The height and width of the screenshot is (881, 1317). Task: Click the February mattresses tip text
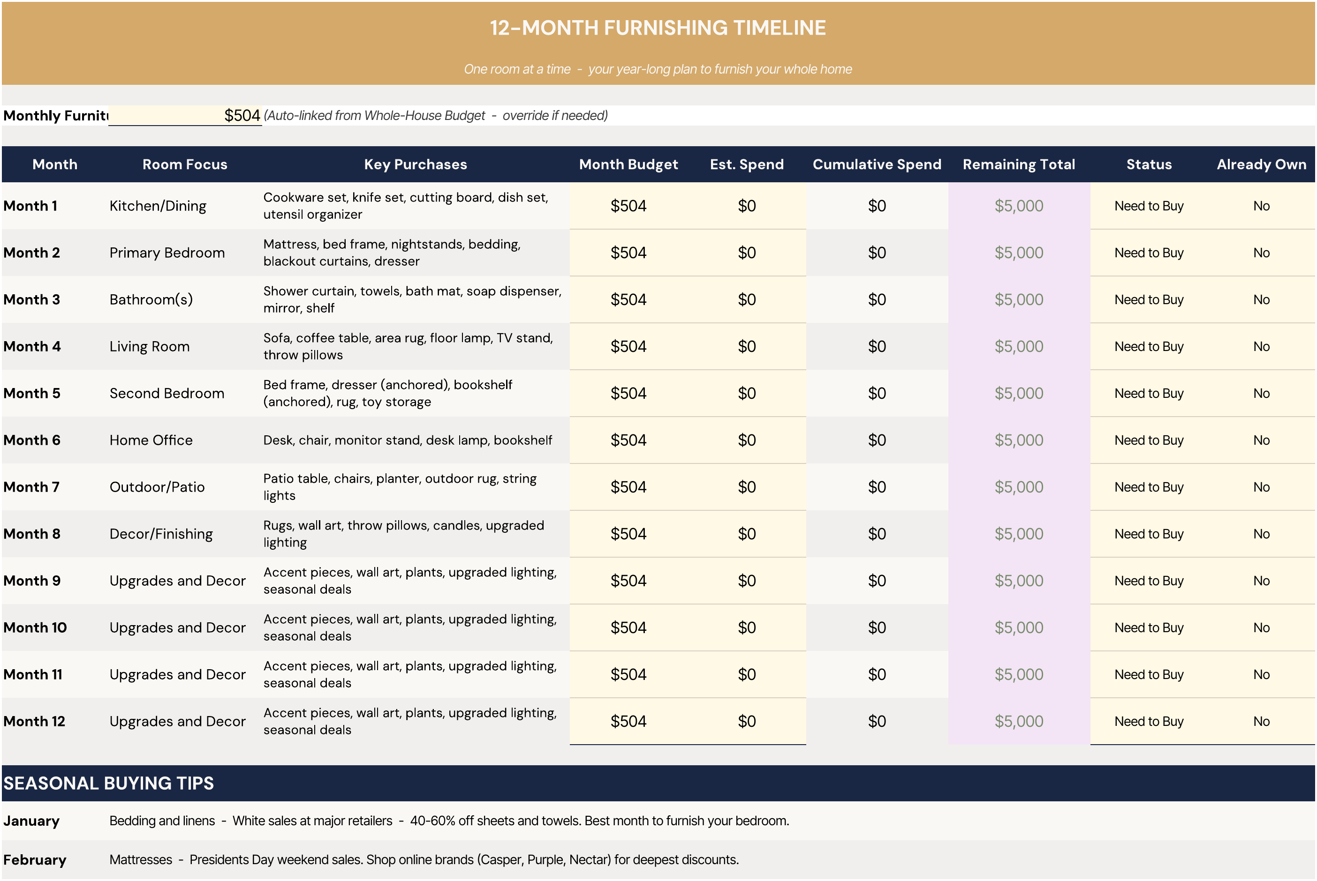(424, 859)
